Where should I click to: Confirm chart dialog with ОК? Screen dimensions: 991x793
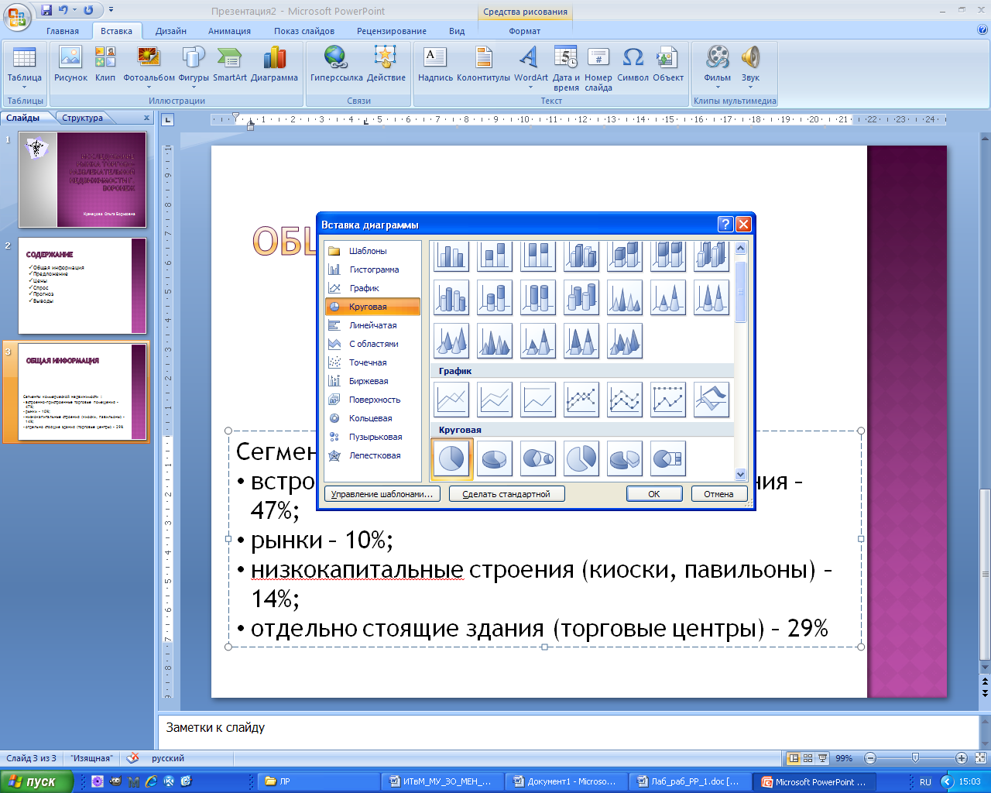(x=654, y=494)
